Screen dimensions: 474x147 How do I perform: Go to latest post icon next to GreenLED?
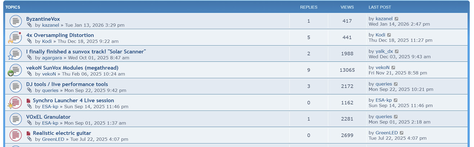click(x=402, y=133)
